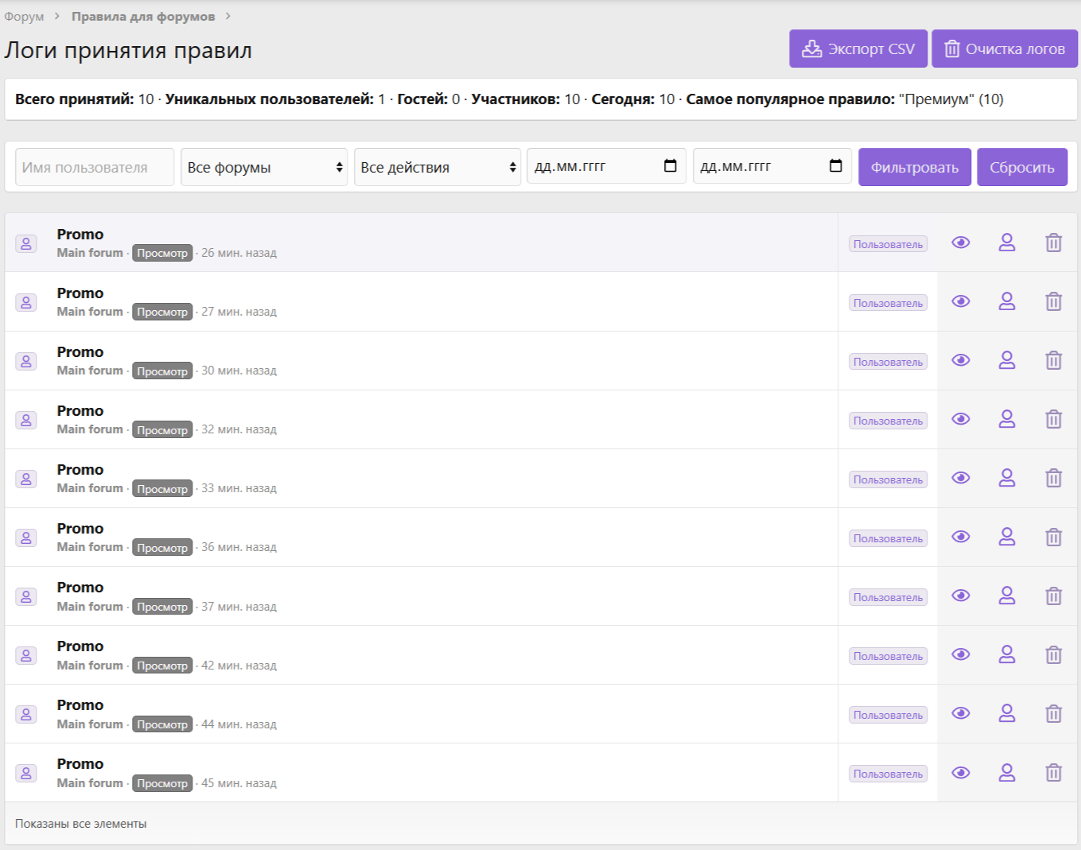The image size is (1081, 850).
Task: Click the 'Просмотр' badge in the 42 min row
Action: [x=162, y=666]
